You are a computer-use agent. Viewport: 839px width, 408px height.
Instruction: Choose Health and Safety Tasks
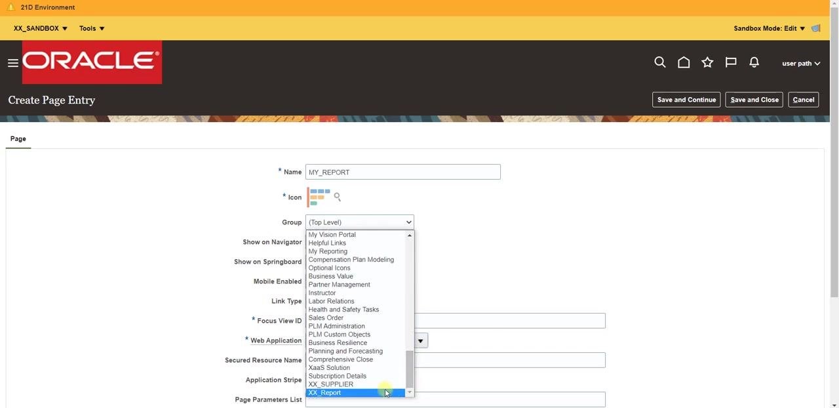pyautogui.click(x=356, y=310)
